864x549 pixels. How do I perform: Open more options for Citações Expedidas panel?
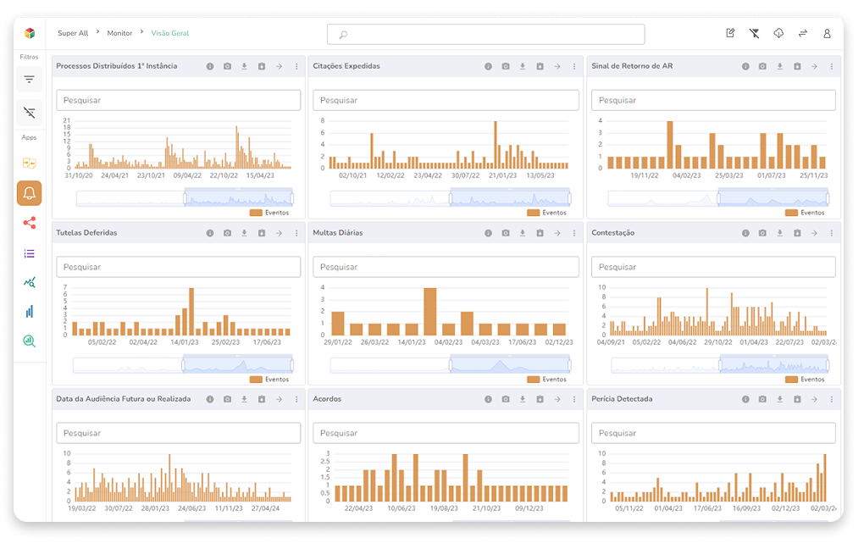tap(574, 66)
